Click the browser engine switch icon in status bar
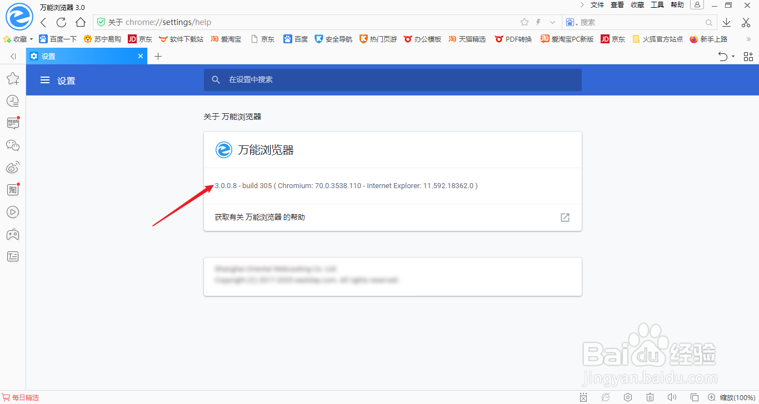This screenshot has height=404, width=759. tap(606, 397)
